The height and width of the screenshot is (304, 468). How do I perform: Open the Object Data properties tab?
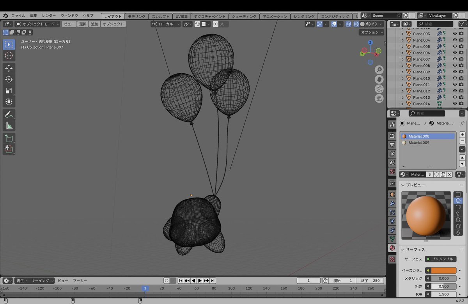(x=392, y=239)
